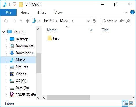Click the New folder quick access icon
The image size is (136, 107).
click(21, 5)
